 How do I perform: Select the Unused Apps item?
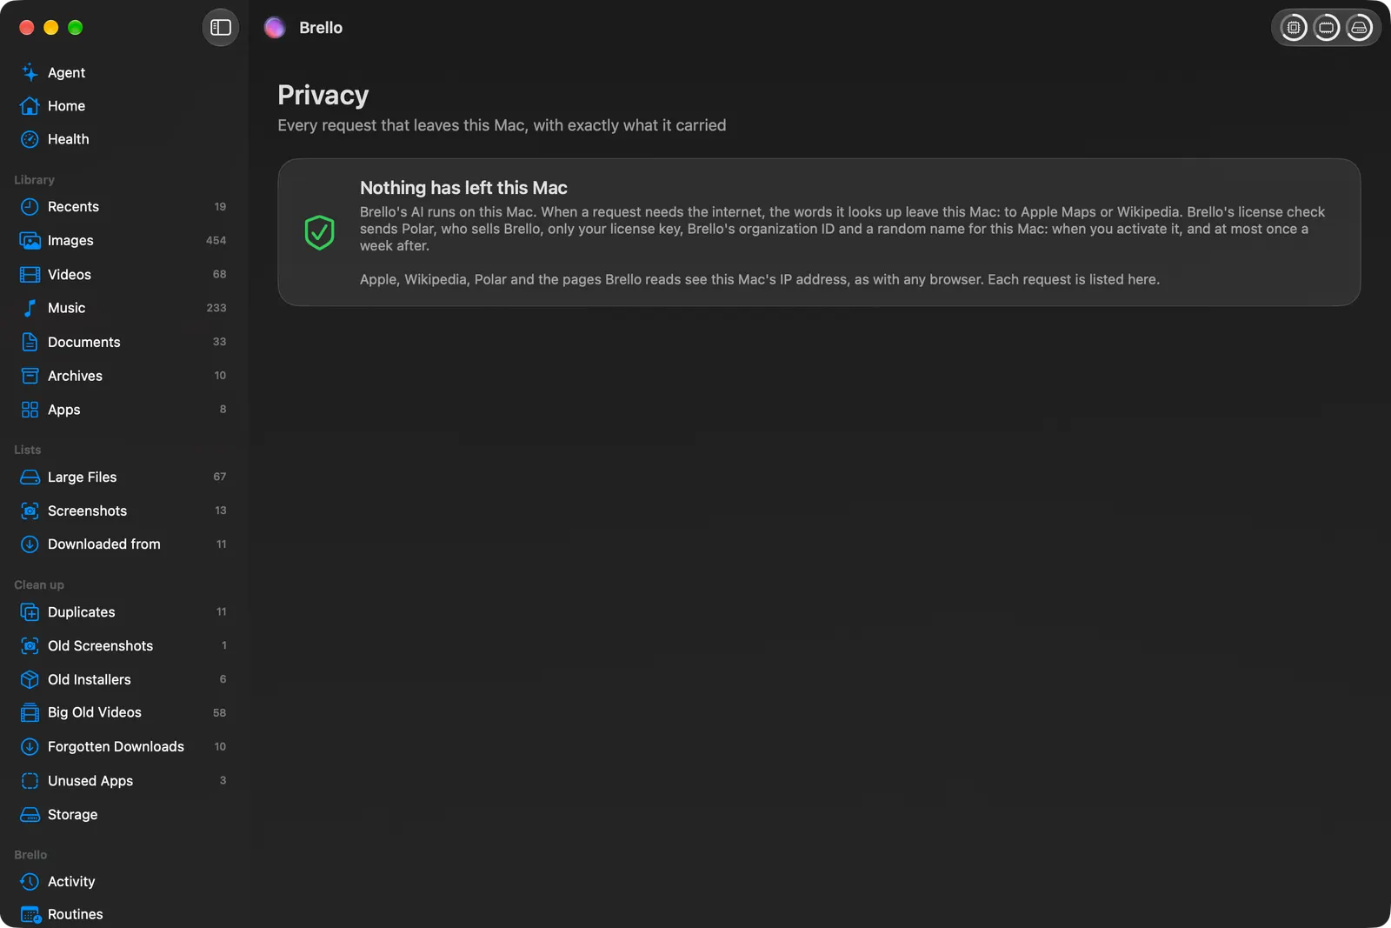(x=123, y=781)
